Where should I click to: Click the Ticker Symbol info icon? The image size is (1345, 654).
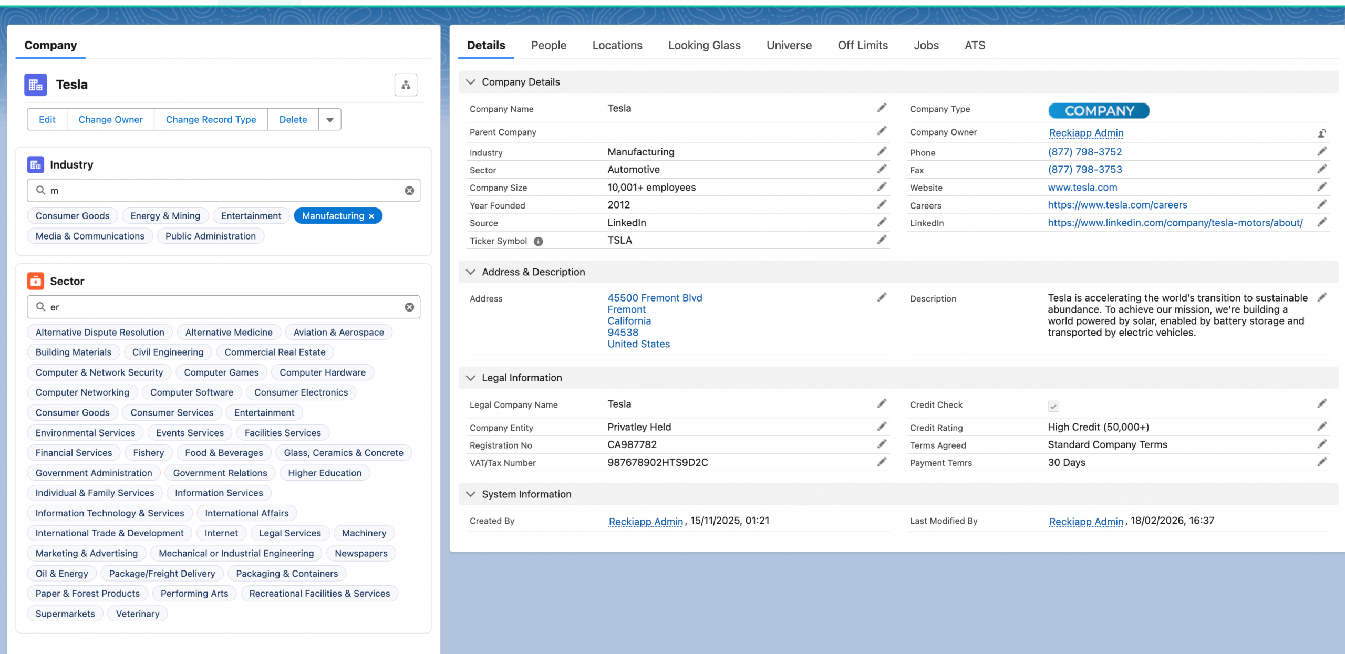[538, 241]
